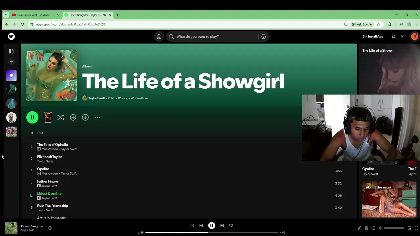The image size is (420, 236).
Task: Open the Chrome three-dot menu
Action: pyautogui.click(x=417, y=24)
